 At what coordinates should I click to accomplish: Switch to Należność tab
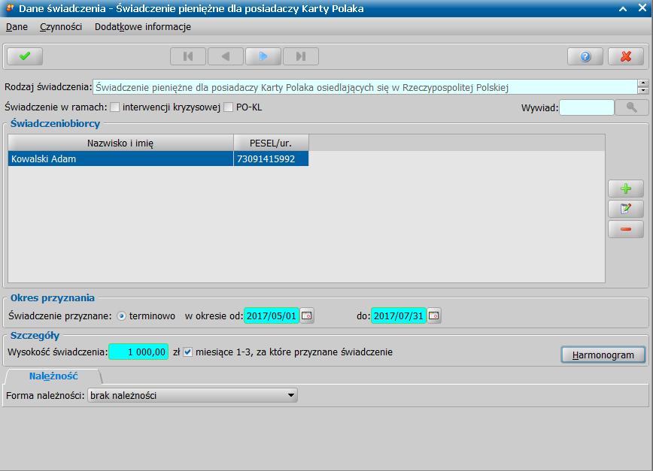pyautogui.click(x=53, y=376)
